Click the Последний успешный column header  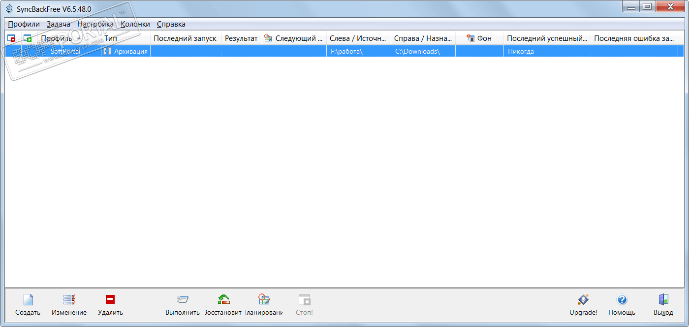tap(547, 38)
